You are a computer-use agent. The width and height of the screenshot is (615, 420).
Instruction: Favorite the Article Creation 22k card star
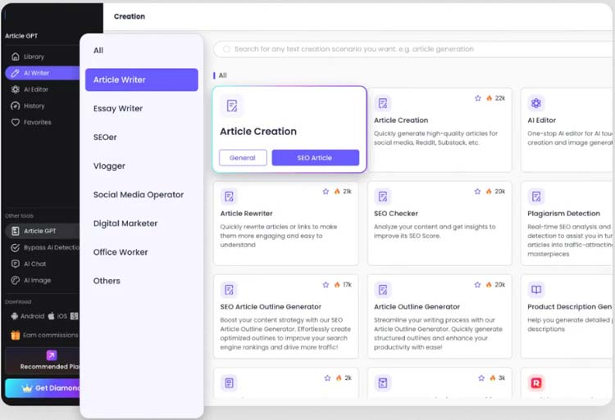(x=478, y=98)
